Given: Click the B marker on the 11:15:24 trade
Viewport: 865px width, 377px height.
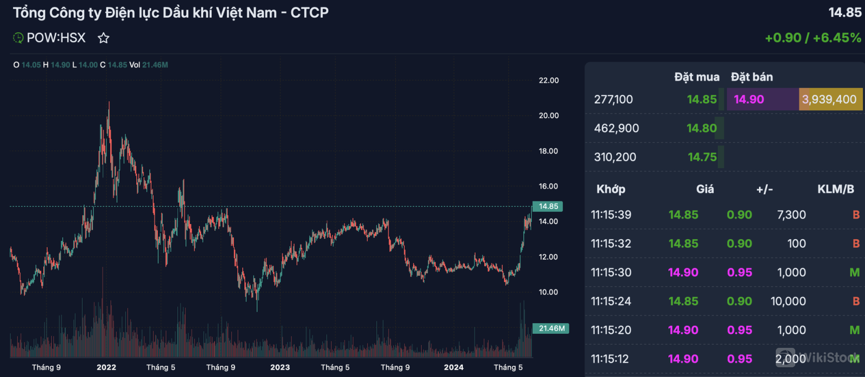Looking at the screenshot, I should 856,301.
